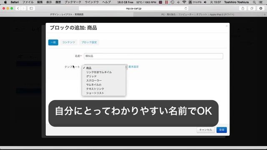The image size is (267, 150).
Task: Open Spotlight search magnifier icon
Action: point(254,2)
